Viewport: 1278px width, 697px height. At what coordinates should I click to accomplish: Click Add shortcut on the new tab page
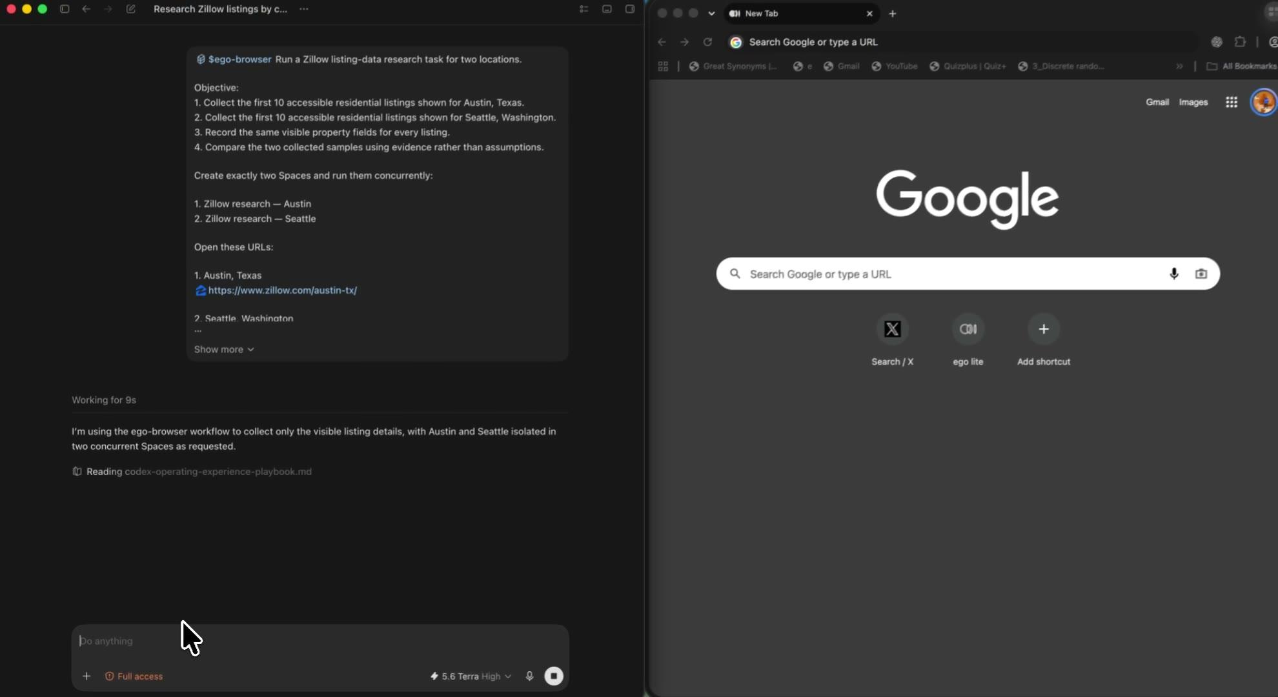(x=1044, y=340)
